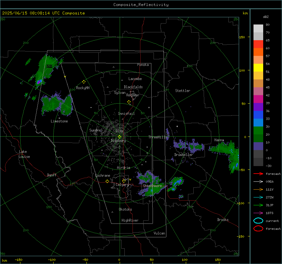The height and width of the screenshot is (264, 282).
Task: Click the lightest gray 80-70 dBZ swatch
Action: (x=258, y=29)
